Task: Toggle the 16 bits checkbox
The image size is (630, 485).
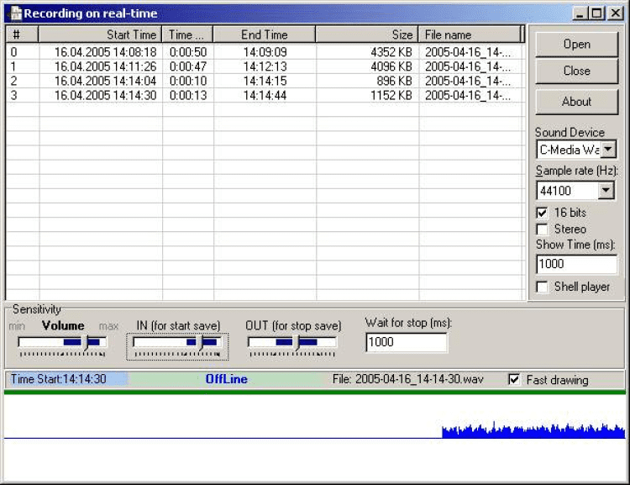Action: (x=542, y=213)
